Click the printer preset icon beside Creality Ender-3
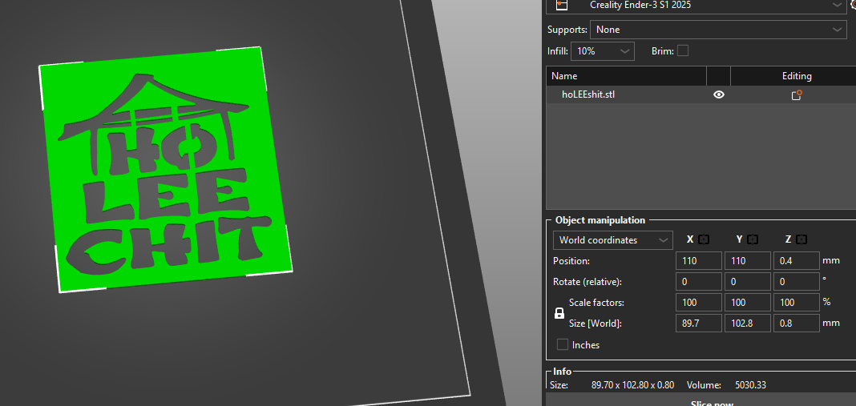Image resolution: width=856 pixels, height=406 pixels. tap(562, 5)
